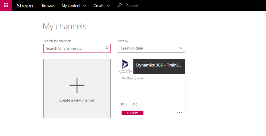This screenshot has height=136, width=266.
Task: Open the channel's more options ellipsis
Action: 179,112
